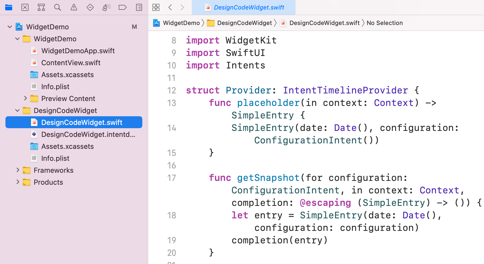Click the import SwiftUI line
This screenshot has width=484, height=264.
pos(225,53)
